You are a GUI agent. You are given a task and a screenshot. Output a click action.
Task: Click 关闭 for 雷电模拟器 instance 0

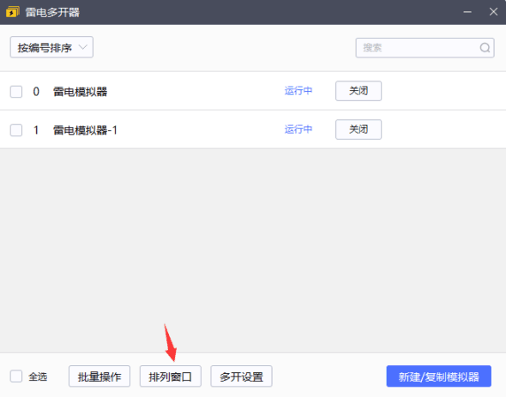click(358, 91)
